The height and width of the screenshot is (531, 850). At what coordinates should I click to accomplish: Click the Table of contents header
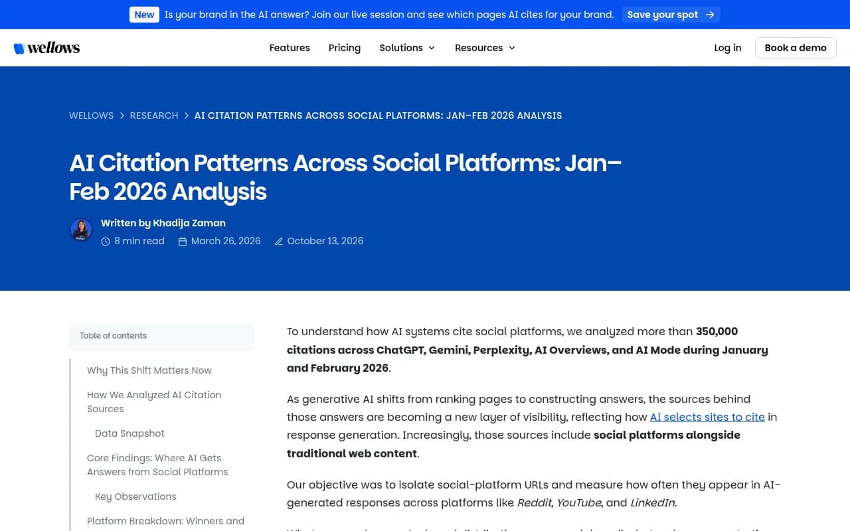click(162, 336)
